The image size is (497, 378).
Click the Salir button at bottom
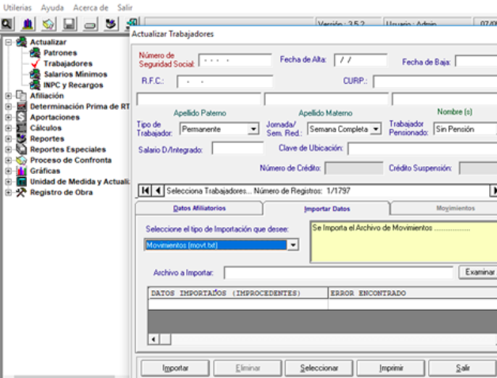pyautogui.click(x=462, y=368)
